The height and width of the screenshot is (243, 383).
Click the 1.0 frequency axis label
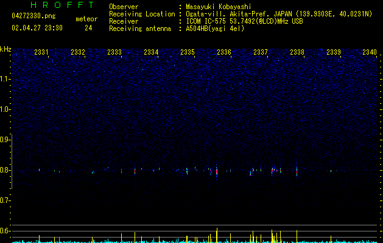point(5,109)
